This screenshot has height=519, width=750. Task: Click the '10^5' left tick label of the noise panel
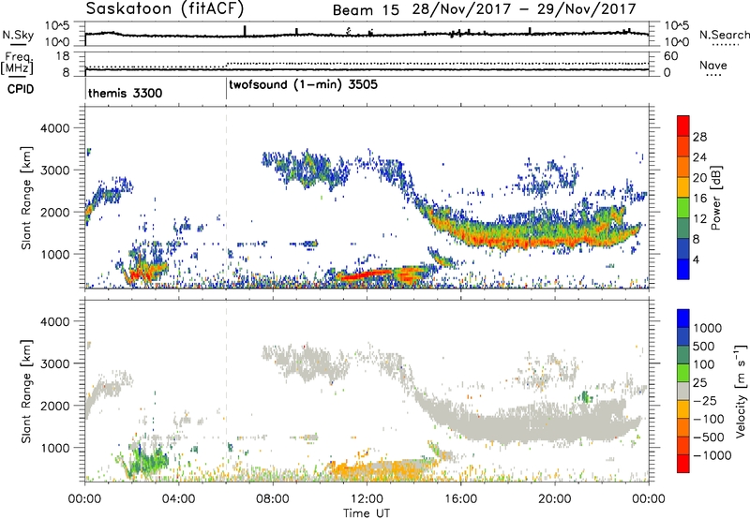57,26
